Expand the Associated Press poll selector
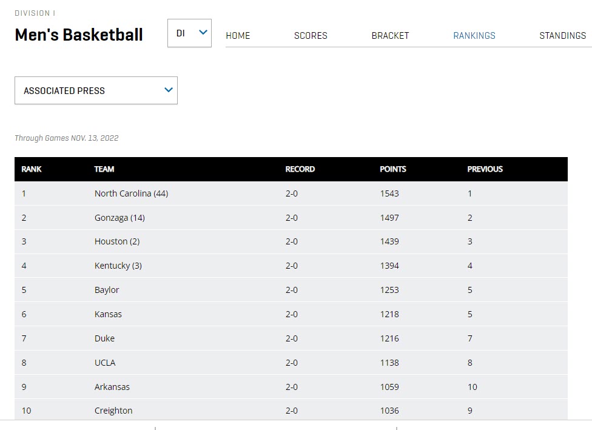The image size is (592, 430). click(x=96, y=90)
